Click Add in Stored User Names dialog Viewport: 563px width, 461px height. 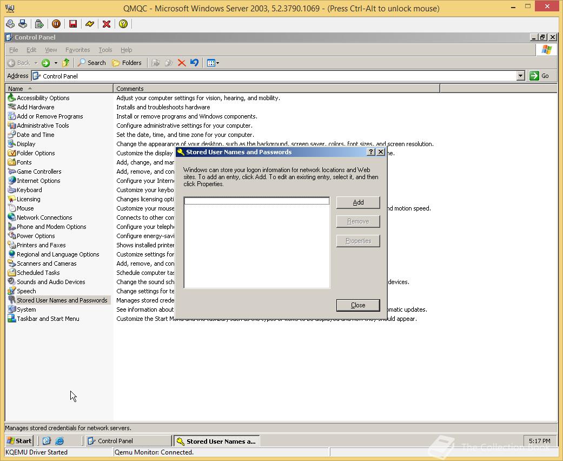pos(358,202)
